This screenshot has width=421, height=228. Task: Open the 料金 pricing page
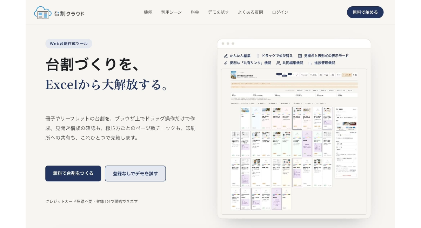click(x=195, y=12)
